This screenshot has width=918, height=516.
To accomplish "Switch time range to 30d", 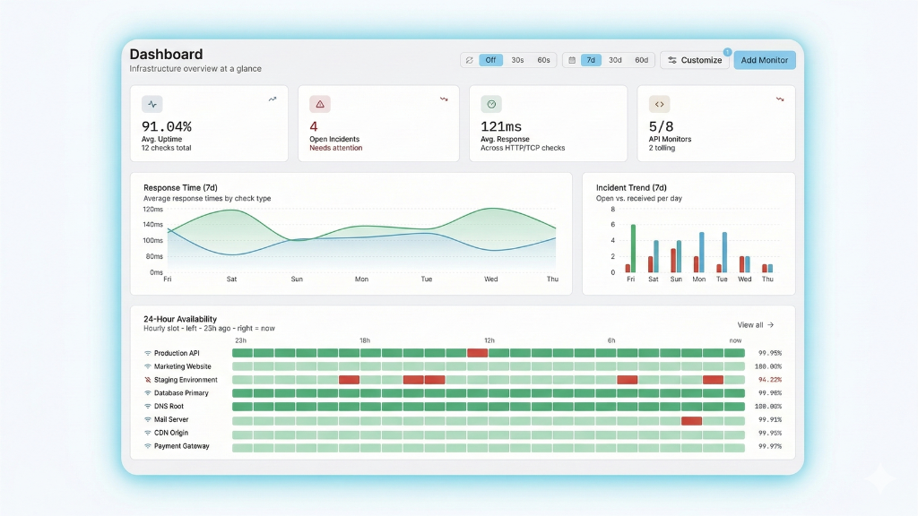I will tap(615, 60).
